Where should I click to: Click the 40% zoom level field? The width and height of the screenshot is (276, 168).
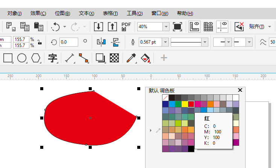[150, 27]
